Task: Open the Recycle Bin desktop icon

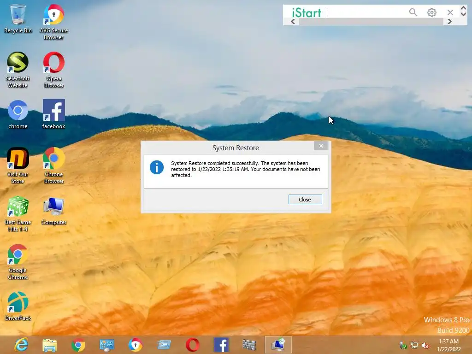Action: coord(18,18)
